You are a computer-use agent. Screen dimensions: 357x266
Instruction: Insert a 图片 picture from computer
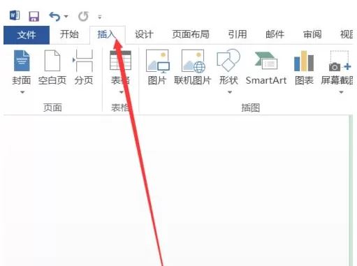click(157, 68)
